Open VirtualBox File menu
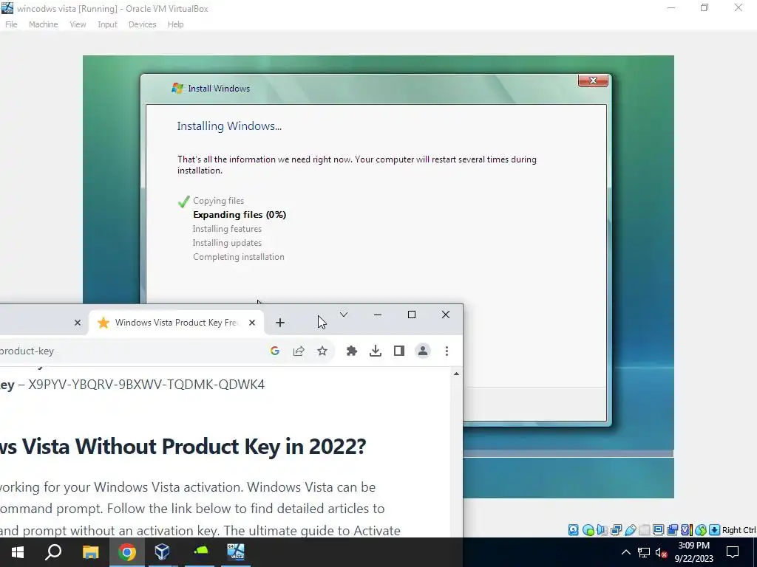The image size is (757, 567). click(11, 24)
